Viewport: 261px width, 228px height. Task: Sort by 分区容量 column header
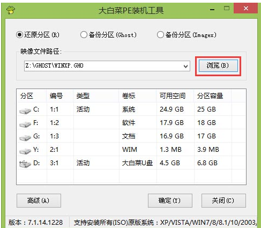210,96
